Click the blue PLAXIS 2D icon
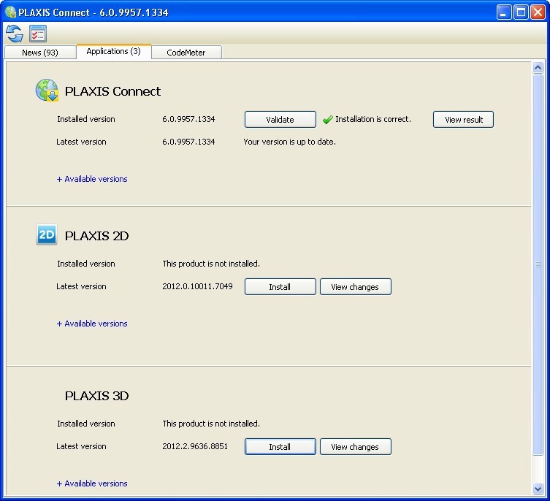The image size is (550, 501). (47, 235)
